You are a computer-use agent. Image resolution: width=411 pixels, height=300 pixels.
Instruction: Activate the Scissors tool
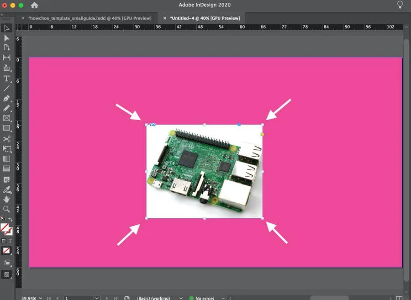tap(6, 139)
